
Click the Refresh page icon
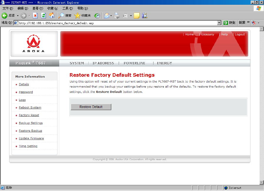tap(44, 16)
